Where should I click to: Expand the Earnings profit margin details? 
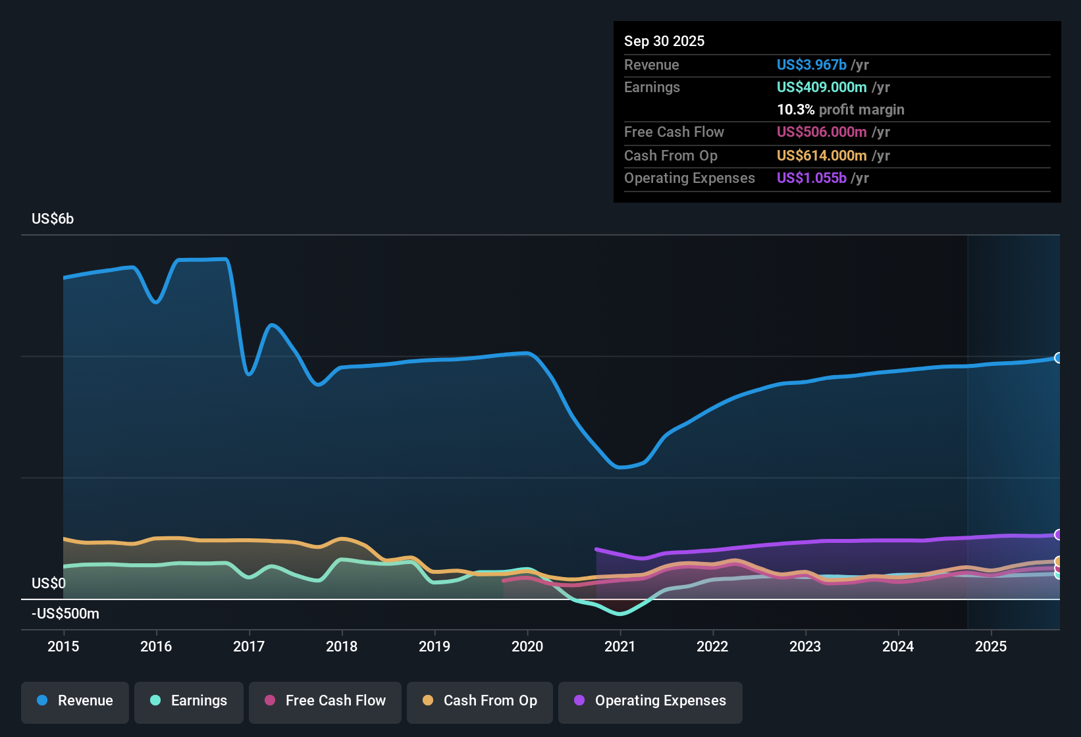click(x=841, y=110)
